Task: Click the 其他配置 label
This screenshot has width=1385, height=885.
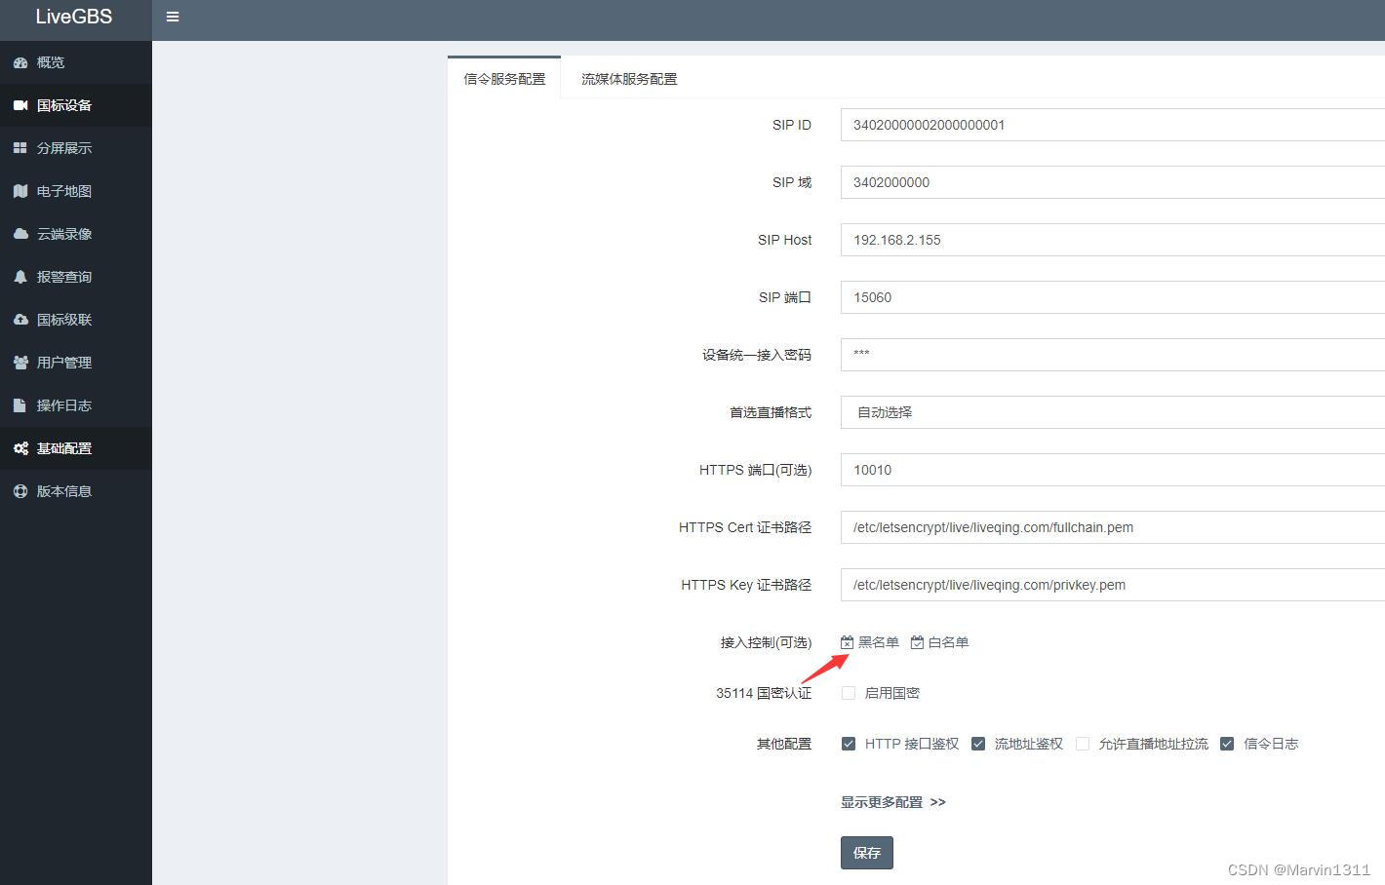Action: pos(784,744)
